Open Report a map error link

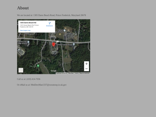point(85,73)
